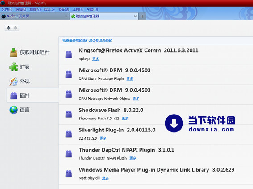Click Kingsoft@Firefox ActiveX Comm plugin icon
The image size is (253, 189).
(69, 54)
